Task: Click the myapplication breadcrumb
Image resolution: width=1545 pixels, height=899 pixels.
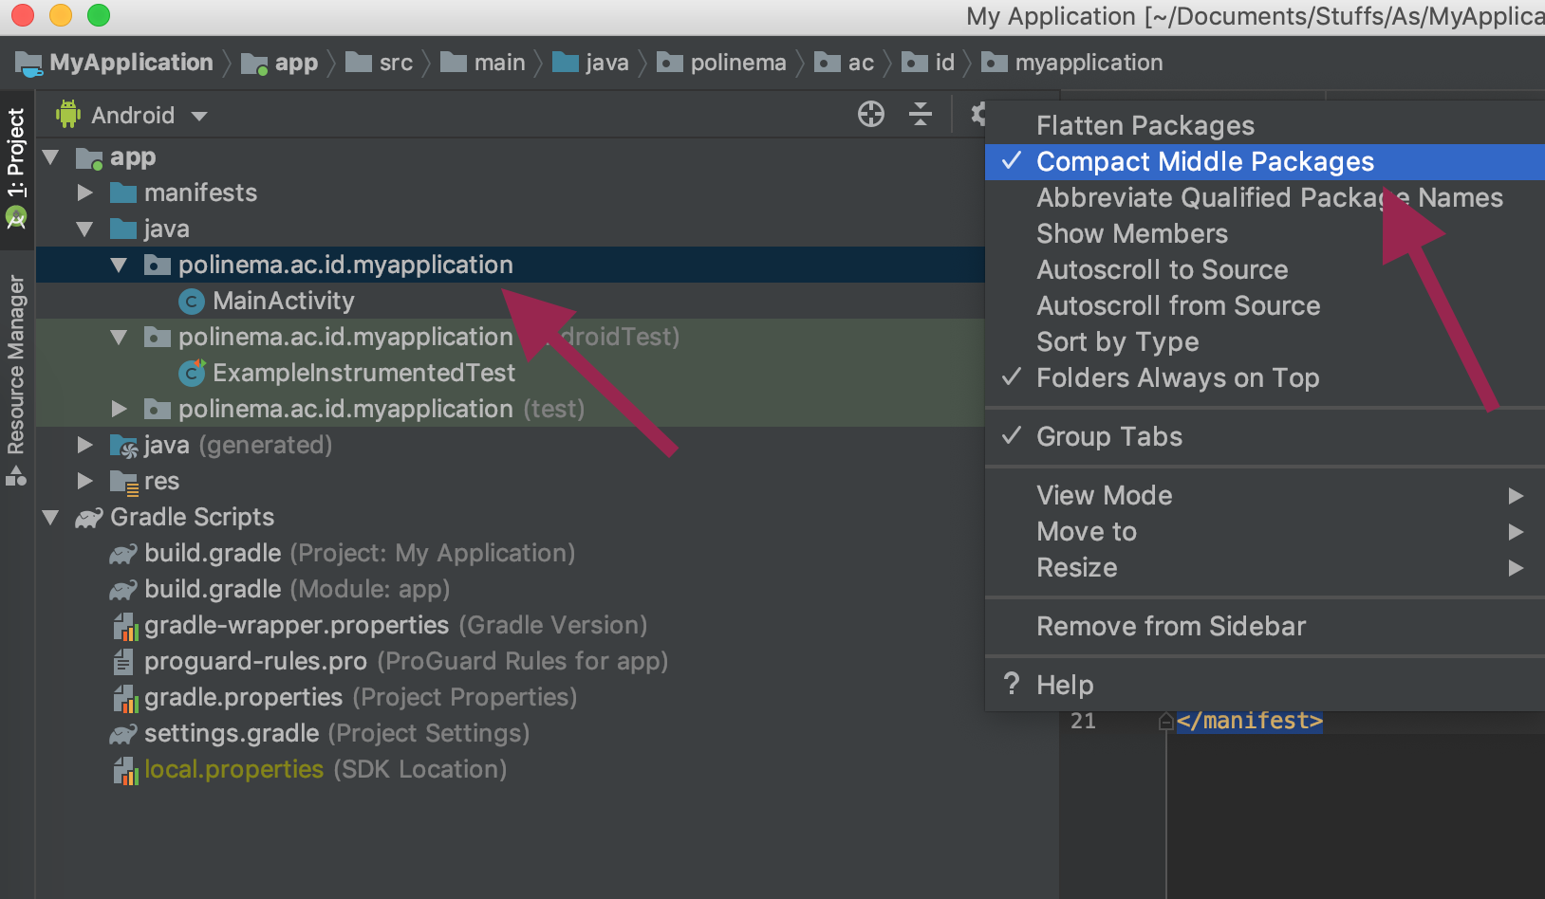Action: [x=1072, y=64]
